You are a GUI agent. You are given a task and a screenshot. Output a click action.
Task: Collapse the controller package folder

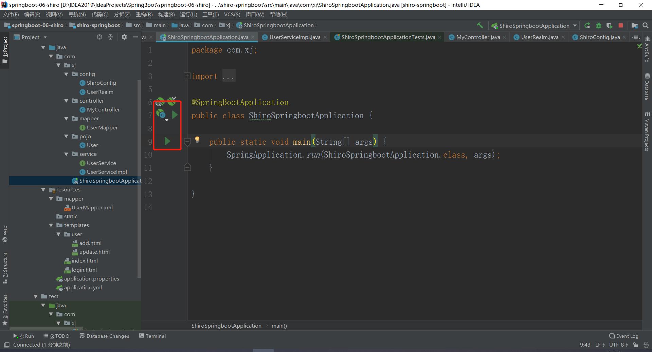[x=67, y=101]
